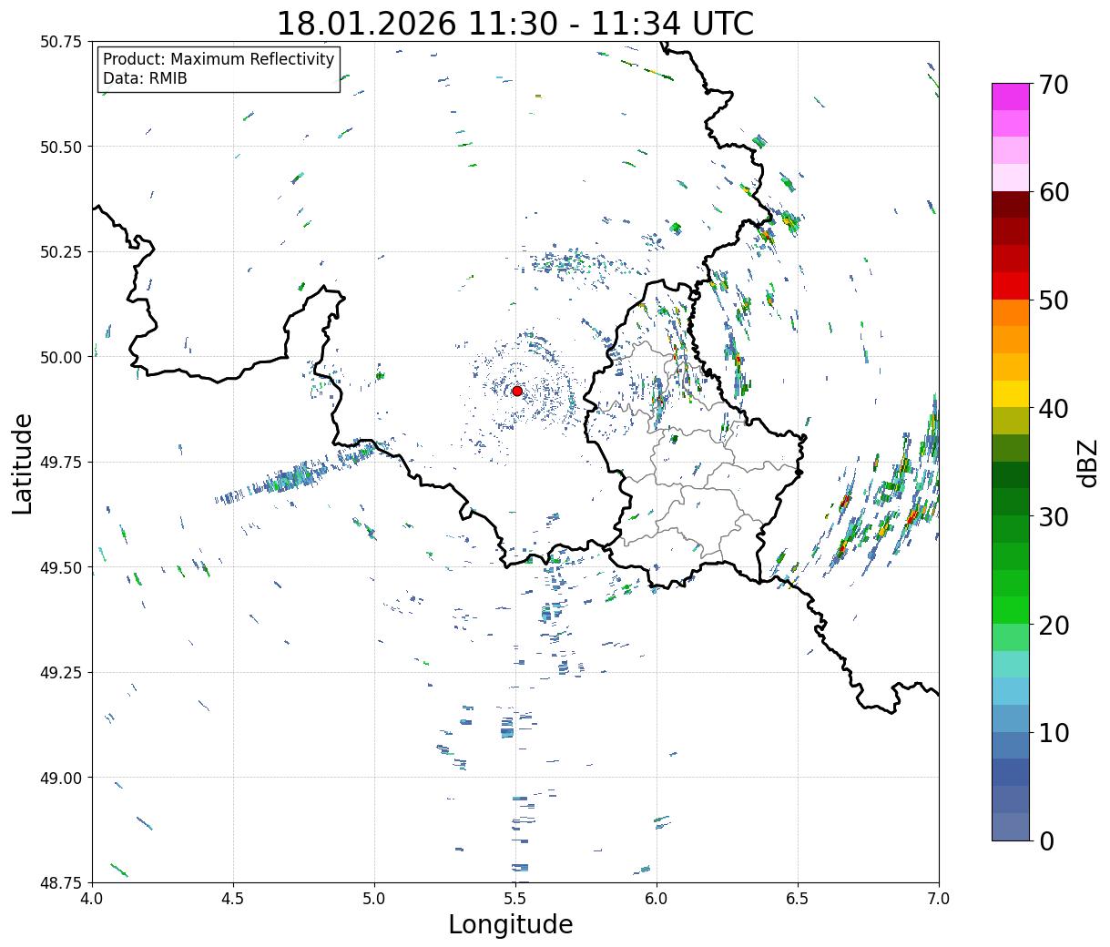Click longitude tick label 5.0
This screenshot has width=1110, height=947.
click(x=374, y=899)
